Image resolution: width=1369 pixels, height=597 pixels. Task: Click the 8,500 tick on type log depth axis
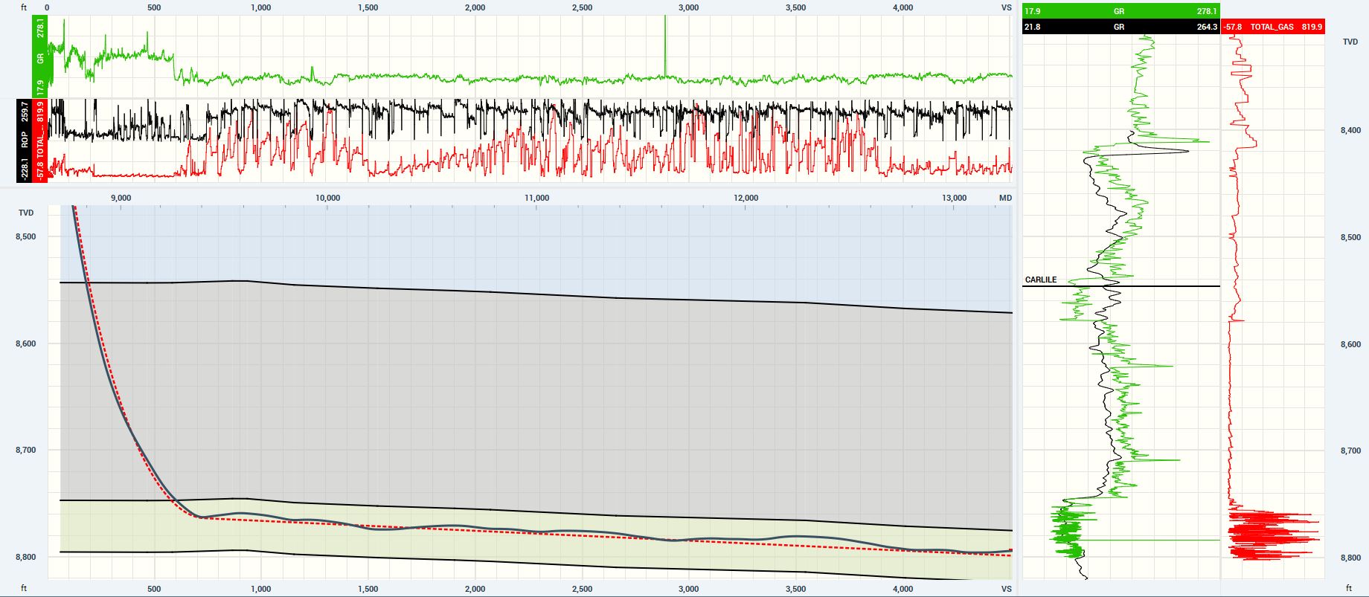tap(1350, 238)
